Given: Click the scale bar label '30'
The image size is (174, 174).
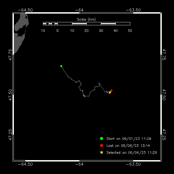Looking at the screenshot, I should pos(101,31).
